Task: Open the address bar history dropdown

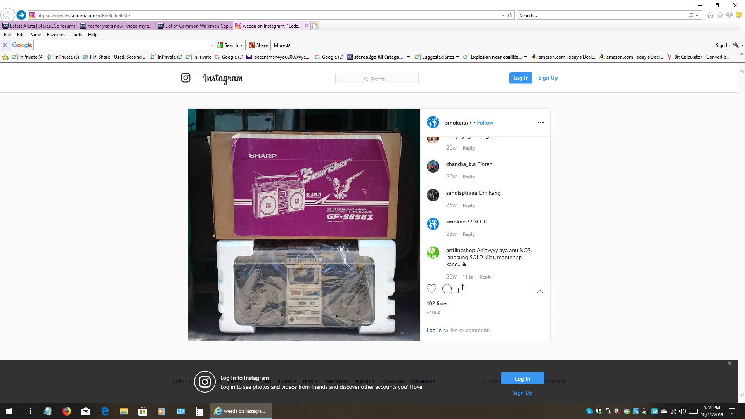Action: (503, 16)
